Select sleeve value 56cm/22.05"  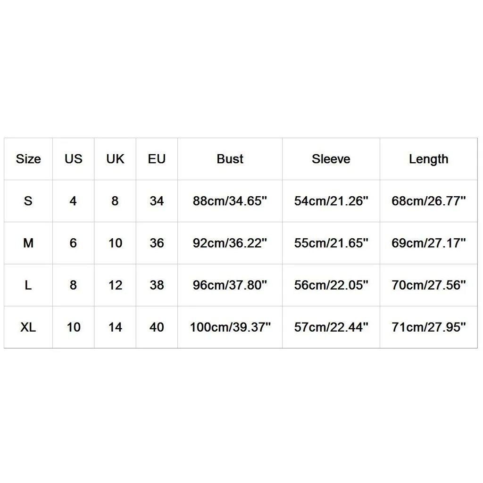[x=331, y=285]
